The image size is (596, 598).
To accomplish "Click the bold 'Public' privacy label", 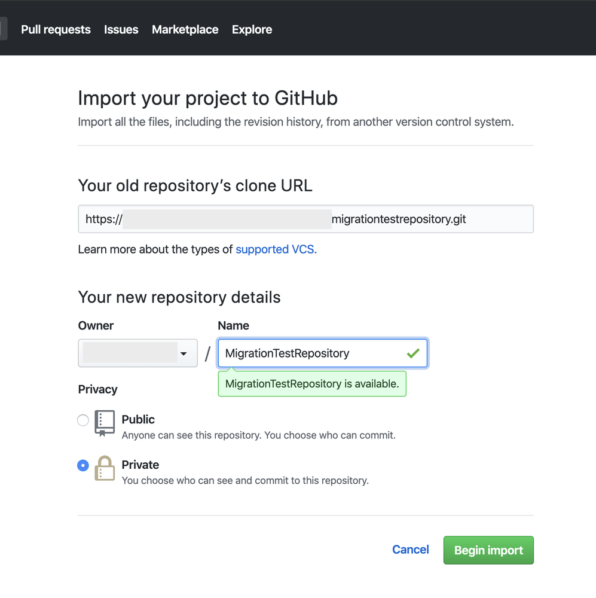I will coord(138,419).
